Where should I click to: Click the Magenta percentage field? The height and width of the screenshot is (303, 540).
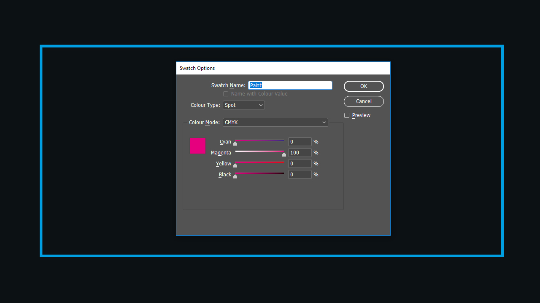[300, 153]
